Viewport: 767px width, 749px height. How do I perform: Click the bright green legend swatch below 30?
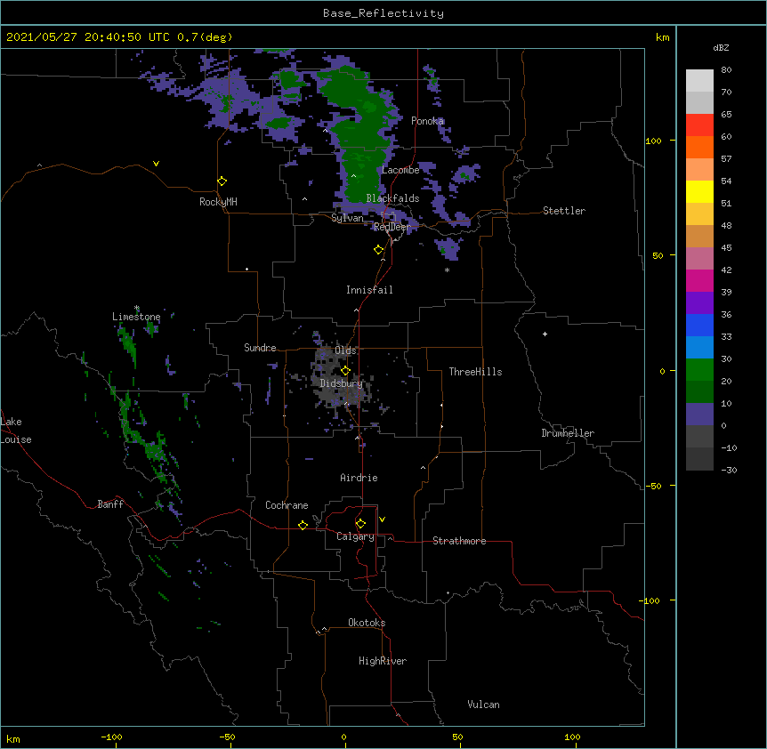coord(699,370)
